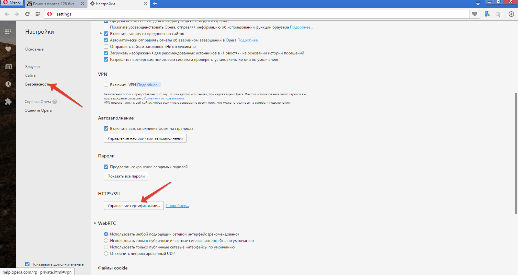The height and width of the screenshot is (275, 518).
Task: Open bookmarks heart in sidebar
Action: 8,49
